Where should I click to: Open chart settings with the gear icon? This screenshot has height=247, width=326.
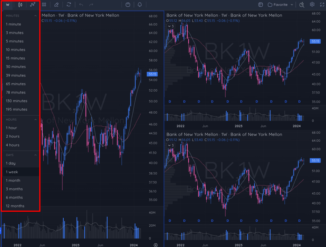tap(312, 4)
